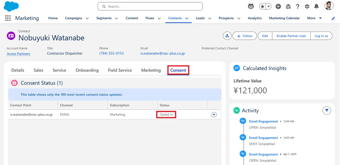The width and height of the screenshot is (340, 165).
Task: Switch to the Marketing record tab
Action: [151, 70]
